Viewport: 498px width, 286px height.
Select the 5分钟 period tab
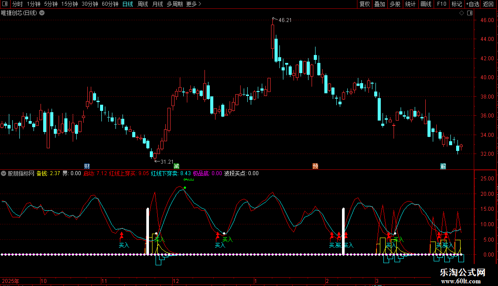[x=51, y=4]
